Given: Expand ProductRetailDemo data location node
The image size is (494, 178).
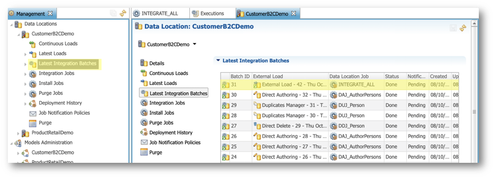Looking at the screenshot, I should (x=19, y=133).
